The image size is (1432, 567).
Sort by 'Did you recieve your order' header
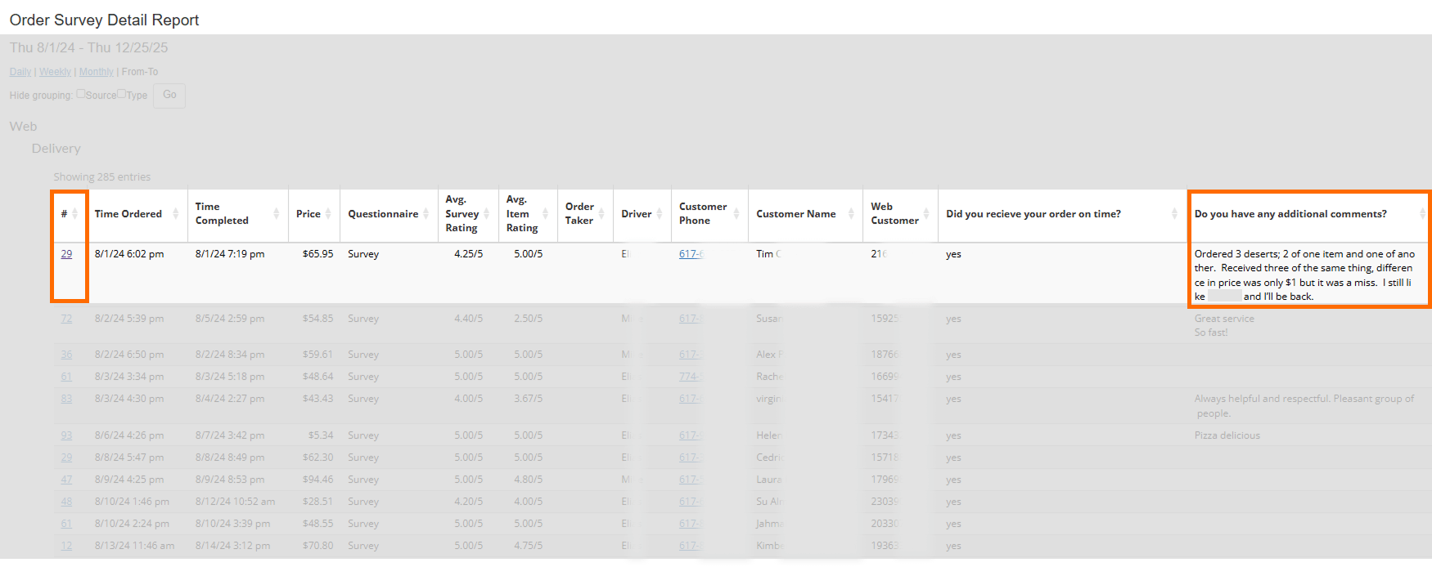(x=1033, y=214)
